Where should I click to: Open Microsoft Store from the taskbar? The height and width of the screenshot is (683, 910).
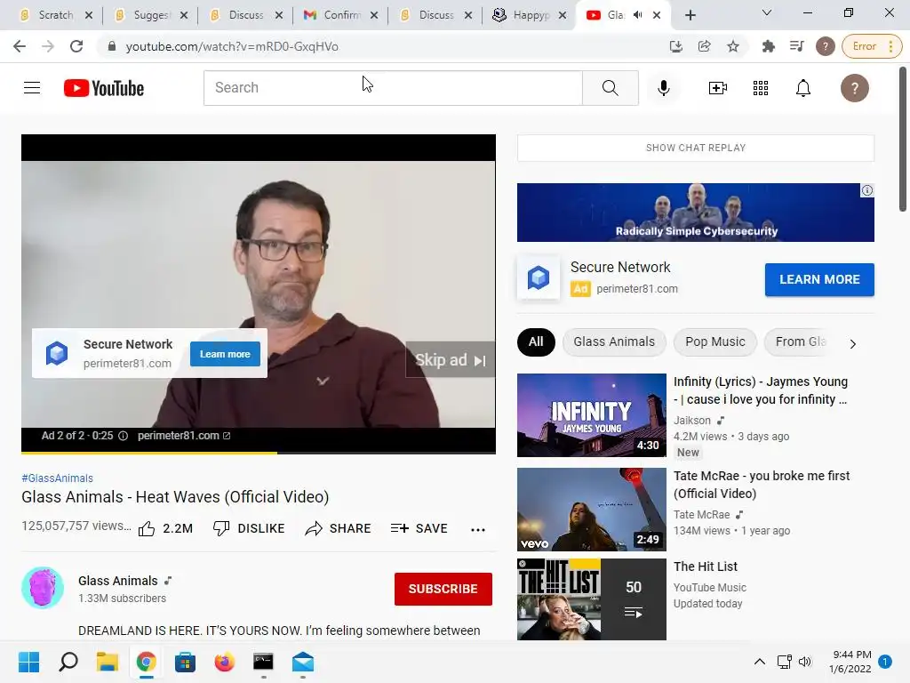point(185,662)
